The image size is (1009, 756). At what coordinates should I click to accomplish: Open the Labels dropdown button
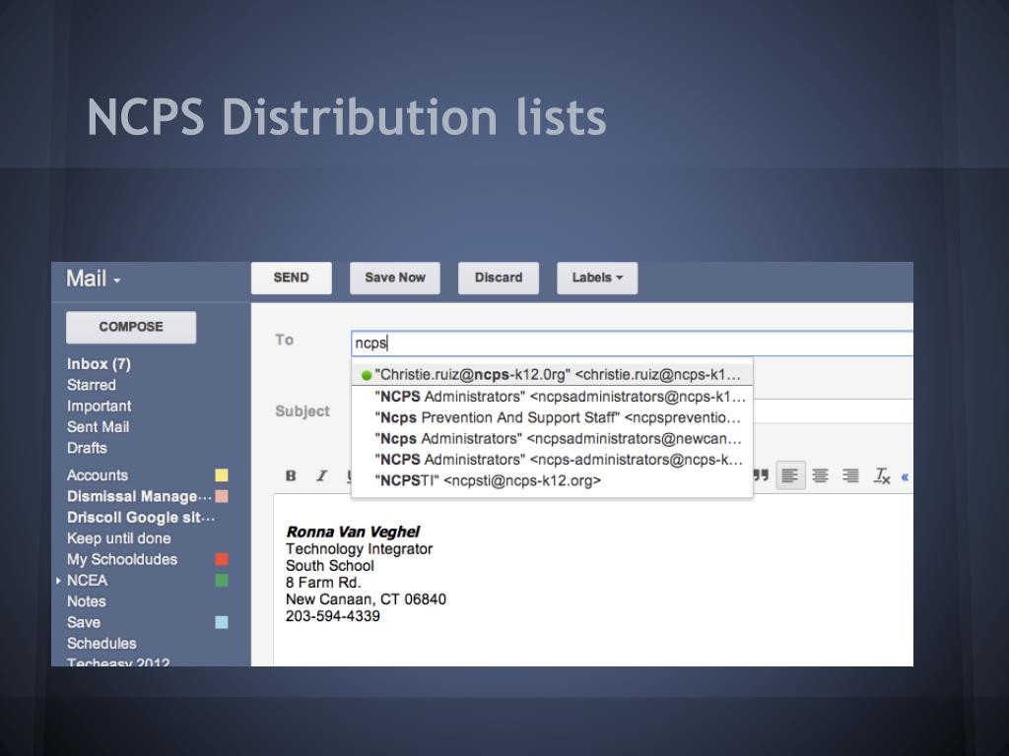point(597,278)
